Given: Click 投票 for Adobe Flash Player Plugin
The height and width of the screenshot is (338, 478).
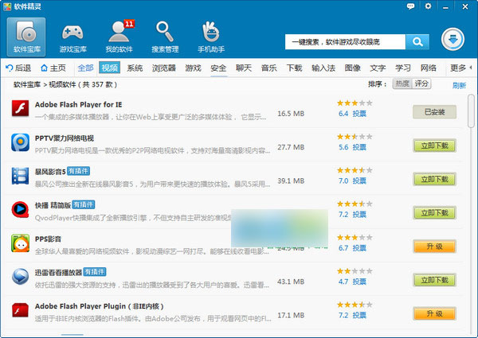Looking at the screenshot, I should [x=359, y=316].
